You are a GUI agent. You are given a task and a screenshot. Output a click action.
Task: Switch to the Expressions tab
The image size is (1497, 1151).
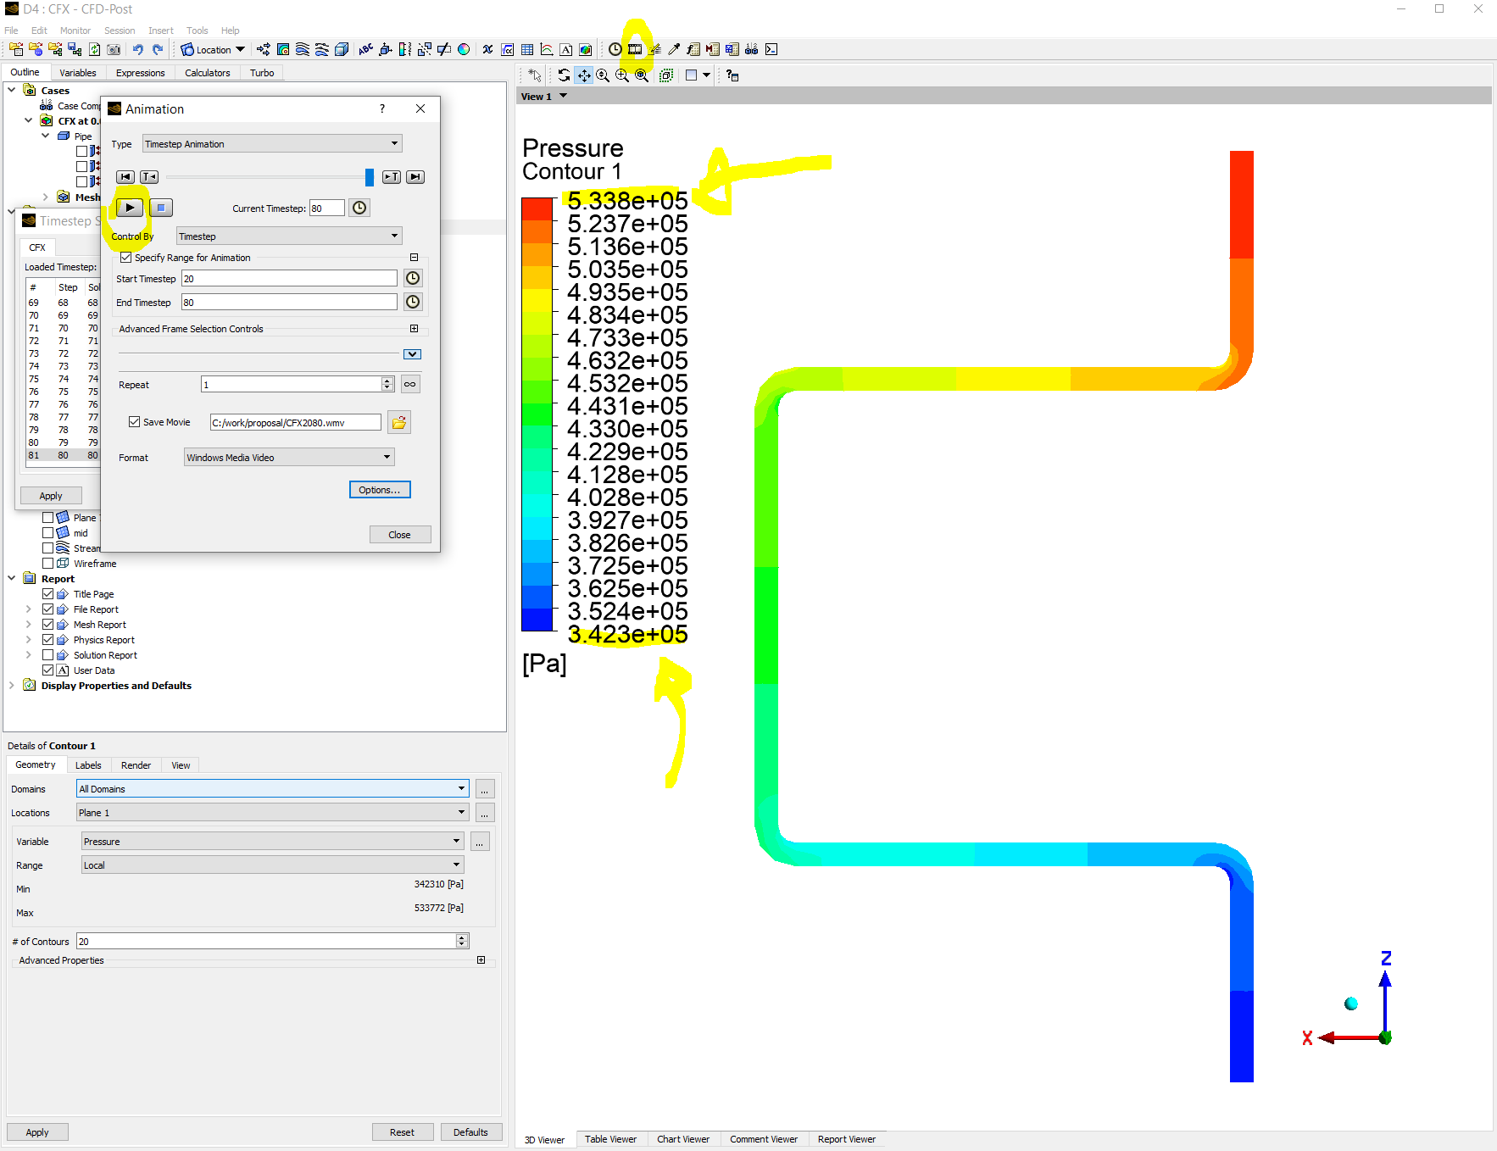(x=140, y=73)
